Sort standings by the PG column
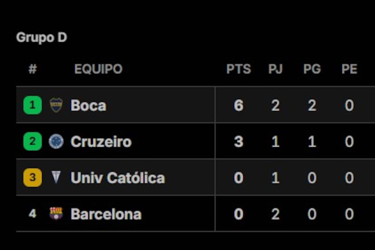 point(312,69)
